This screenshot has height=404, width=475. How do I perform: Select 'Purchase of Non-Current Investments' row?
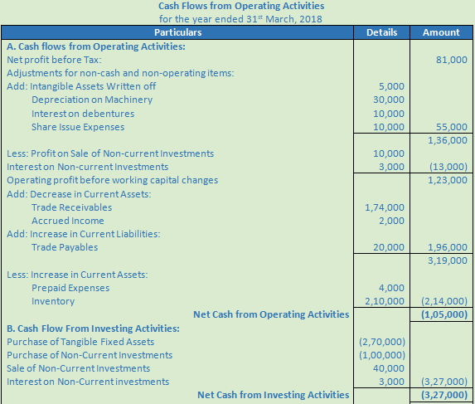point(90,356)
